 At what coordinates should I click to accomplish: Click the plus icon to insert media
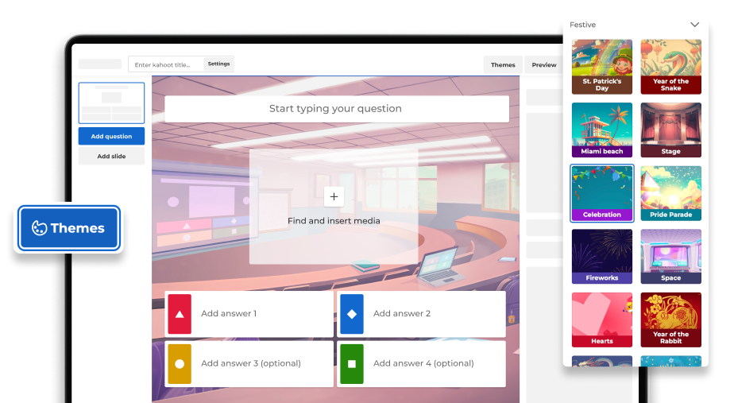pyautogui.click(x=334, y=197)
